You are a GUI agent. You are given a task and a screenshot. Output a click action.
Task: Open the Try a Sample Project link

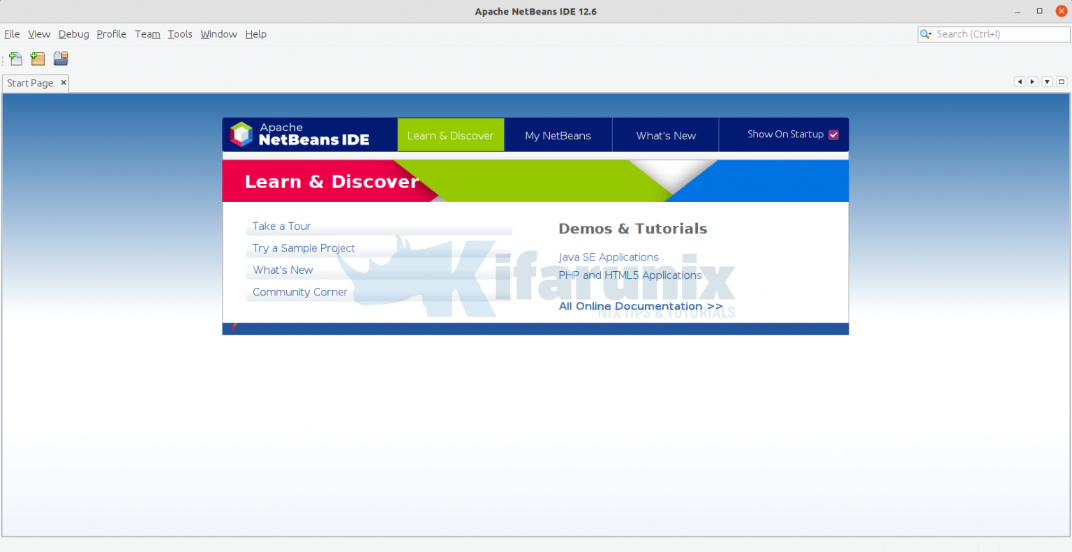click(x=304, y=248)
